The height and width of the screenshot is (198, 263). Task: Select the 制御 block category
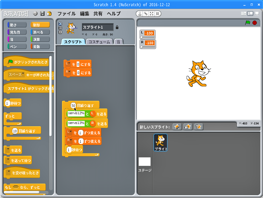(x=40, y=25)
